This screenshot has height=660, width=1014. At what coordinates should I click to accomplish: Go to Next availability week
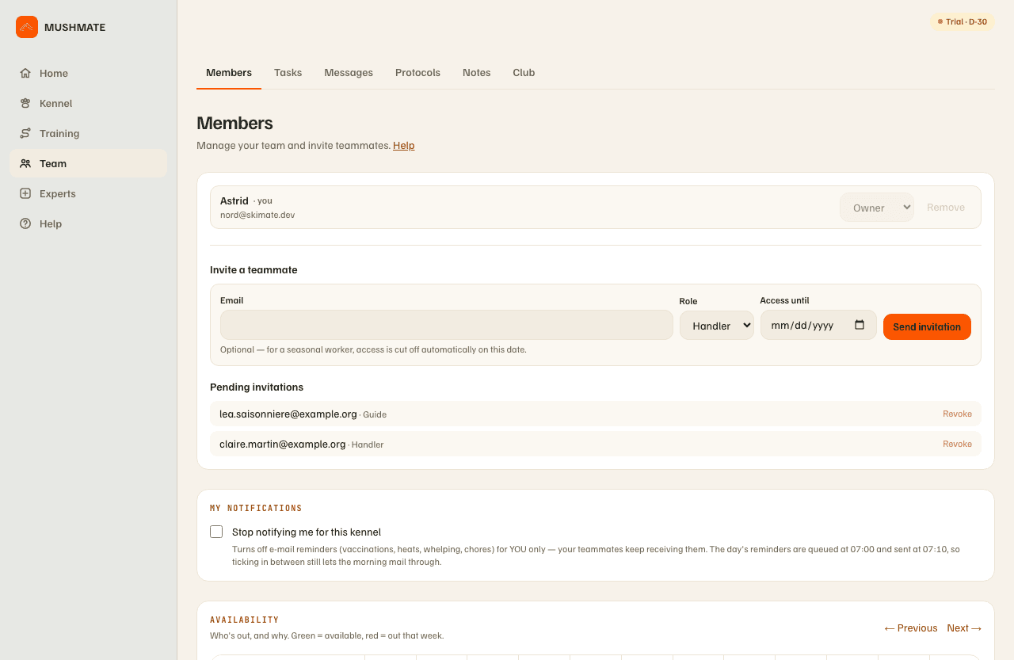pyautogui.click(x=964, y=628)
